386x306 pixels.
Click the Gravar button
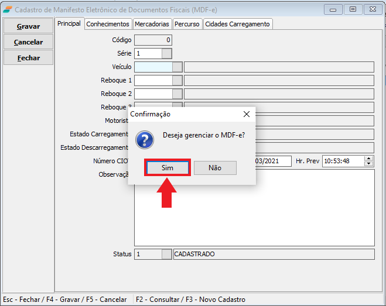tap(28, 26)
